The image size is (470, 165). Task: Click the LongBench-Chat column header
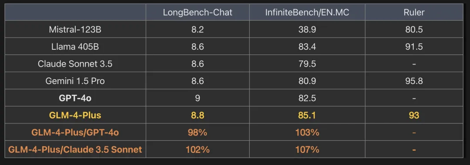198,12
